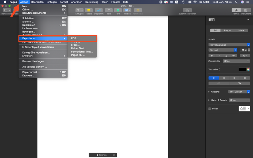Open the Wi-Fi status icon
This screenshot has width=253, height=158.
click(195, 2)
